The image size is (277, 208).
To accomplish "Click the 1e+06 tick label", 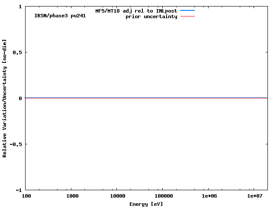I will pos(209,196).
